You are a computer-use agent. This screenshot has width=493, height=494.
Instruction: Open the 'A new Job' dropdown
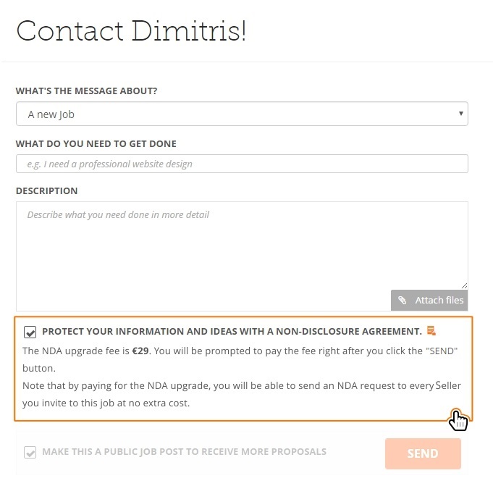242,114
